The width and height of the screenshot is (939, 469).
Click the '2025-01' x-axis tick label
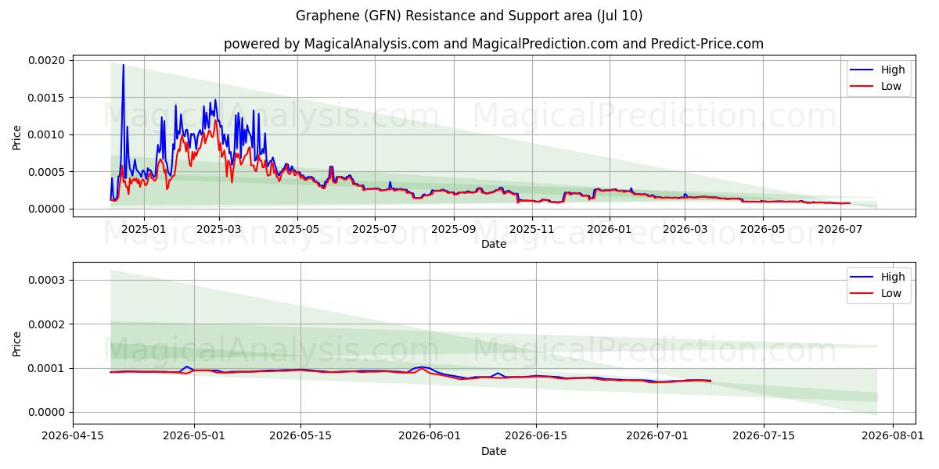tap(144, 229)
